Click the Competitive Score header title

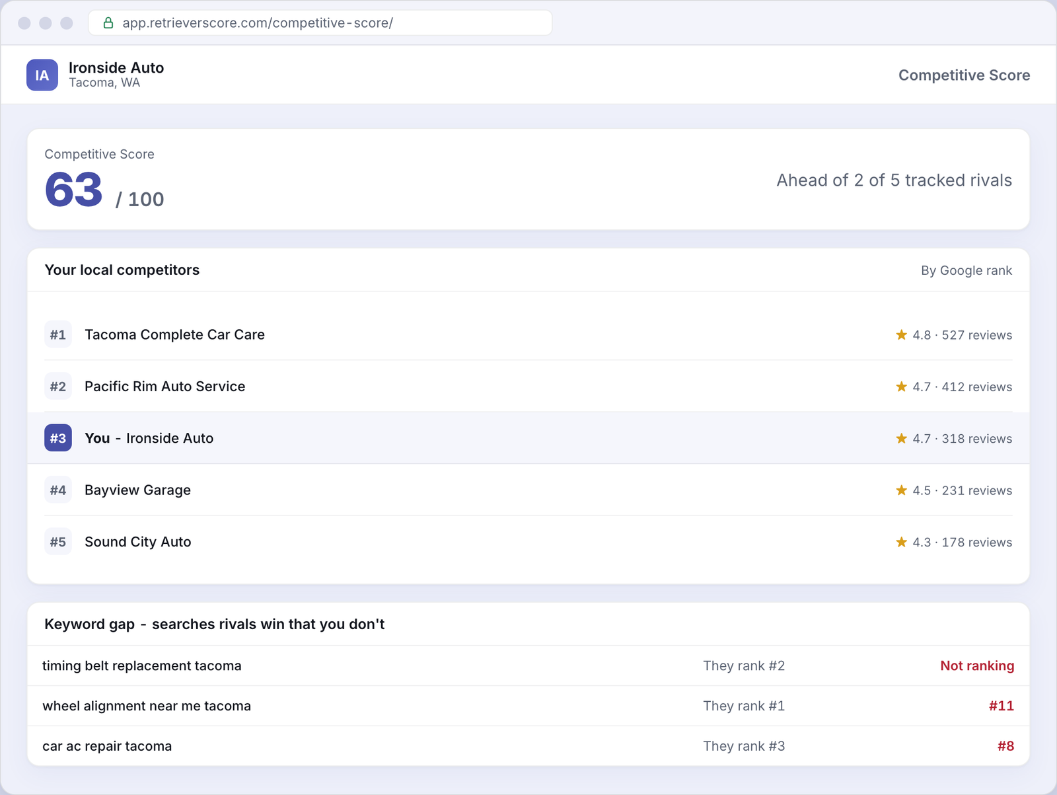click(964, 75)
